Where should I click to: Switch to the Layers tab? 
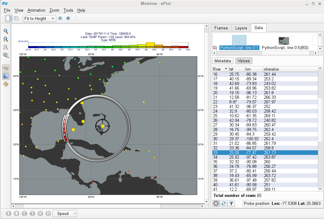pos(241,28)
